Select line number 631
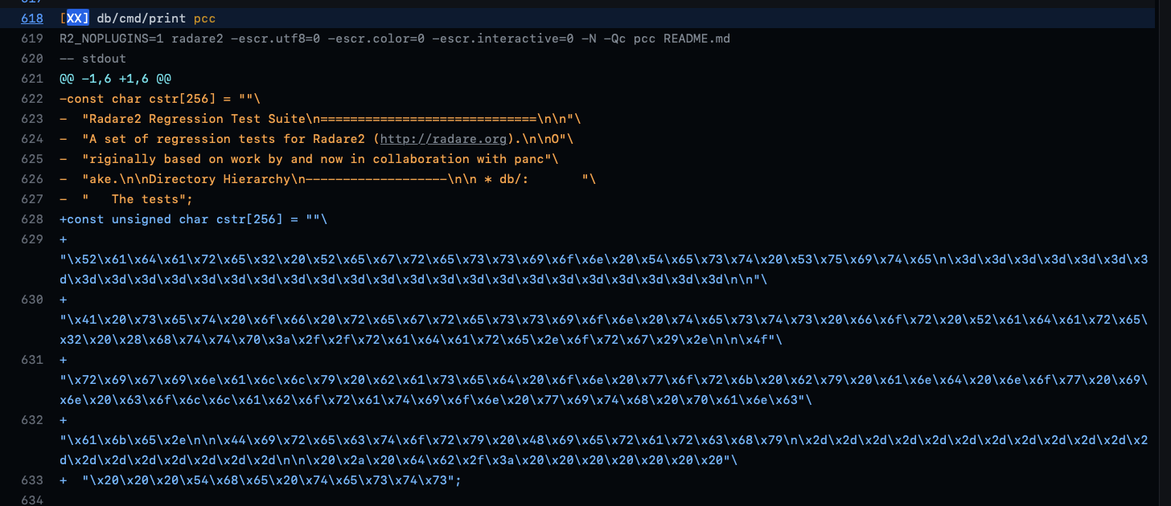This screenshot has width=1171, height=506. [x=33, y=360]
